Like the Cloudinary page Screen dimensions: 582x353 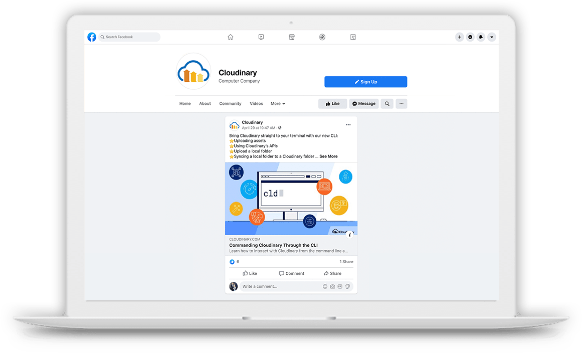click(332, 104)
